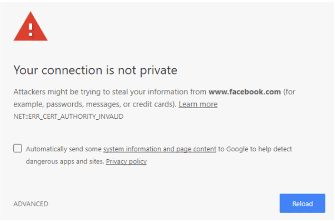
Task: Reload the page with the blue button
Action: point(302,203)
